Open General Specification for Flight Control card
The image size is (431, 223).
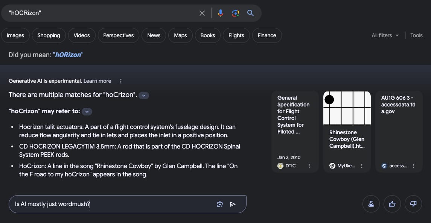pyautogui.click(x=295, y=132)
